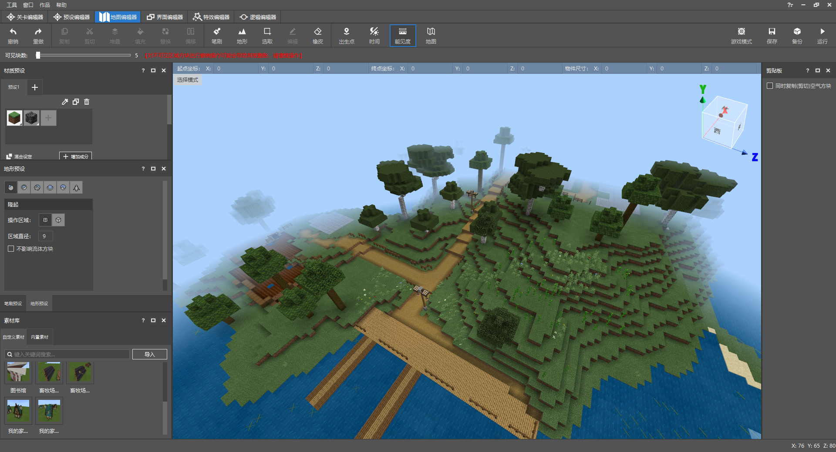Click the help icon of 素材库 panel
The height and width of the screenshot is (452, 836).
pyautogui.click(x=143, y=320)
